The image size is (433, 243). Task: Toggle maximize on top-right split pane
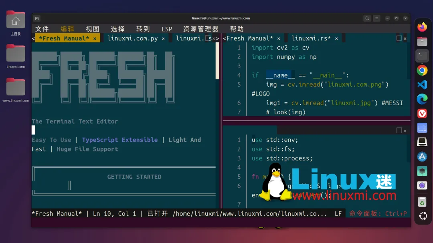pyautogui.click(x=399, y=38)
